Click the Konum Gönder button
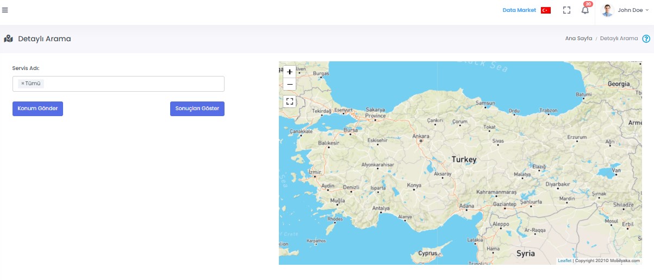 click(x=38, y=109)
